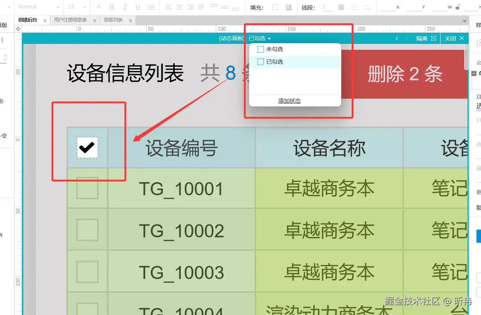Open the line pattern style icon
This screenshot has width=481, height=315.
coord(354,7)
